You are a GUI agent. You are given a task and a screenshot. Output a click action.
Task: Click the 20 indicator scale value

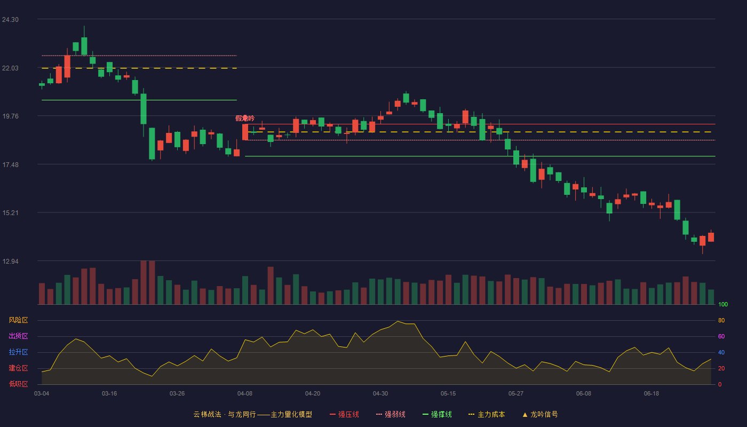coord(721,369)
